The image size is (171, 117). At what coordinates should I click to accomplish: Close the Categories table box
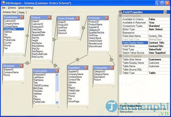pos(112,68)
